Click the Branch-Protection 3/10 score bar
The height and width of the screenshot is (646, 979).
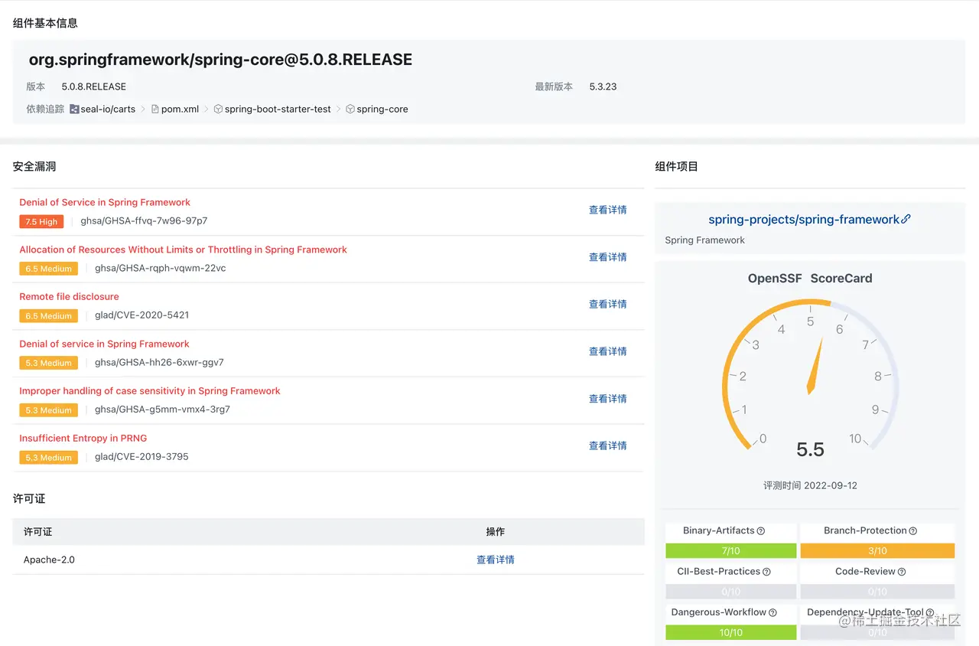click(877, 551)
